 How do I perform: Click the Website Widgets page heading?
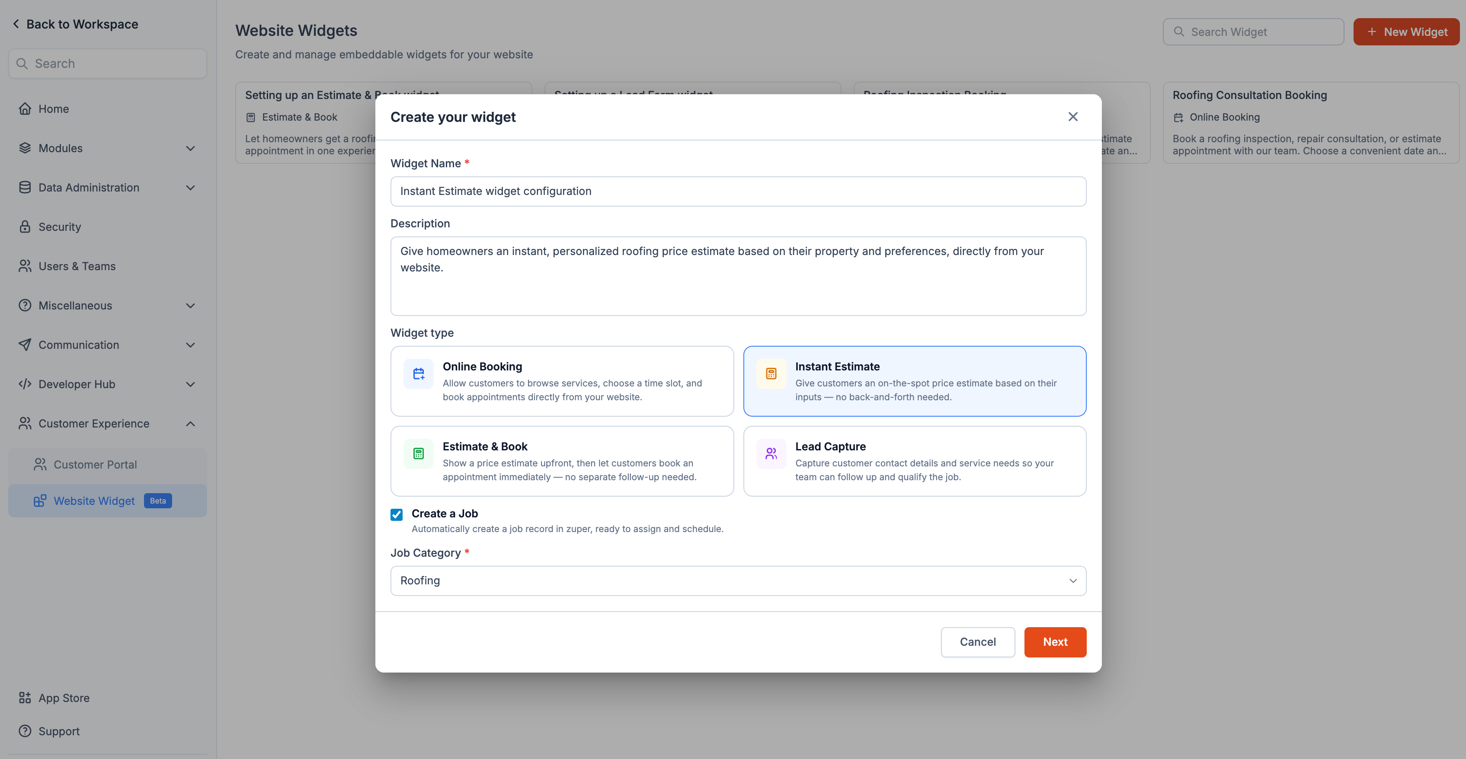click(296, 31)
